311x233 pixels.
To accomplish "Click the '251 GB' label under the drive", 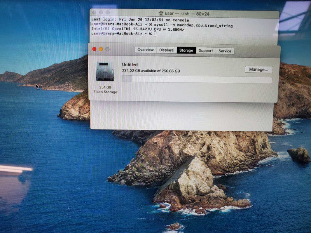I will coord(105,87).
